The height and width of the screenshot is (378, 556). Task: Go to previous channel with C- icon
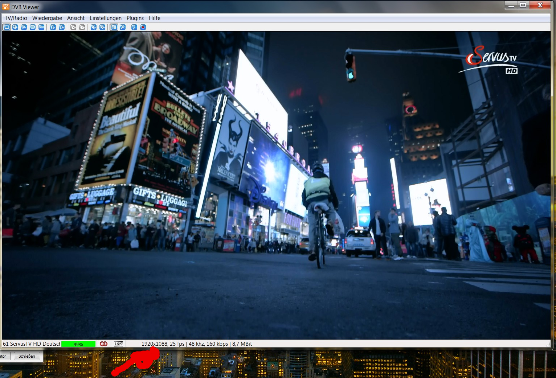[53, 27]
